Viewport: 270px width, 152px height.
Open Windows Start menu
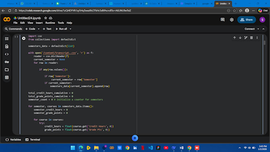click(x=73, y=148)
